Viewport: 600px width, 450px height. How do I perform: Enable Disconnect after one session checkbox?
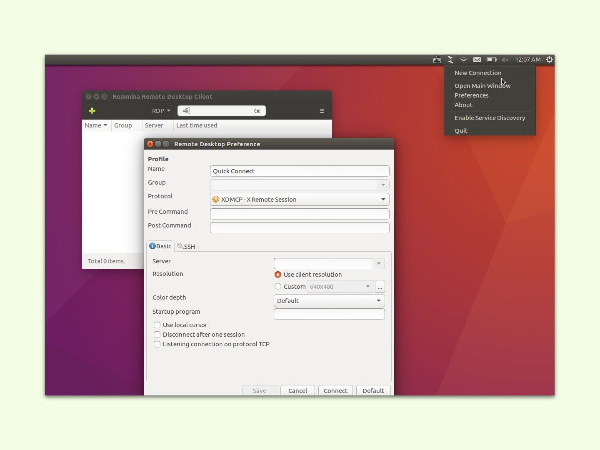tap(157, 335)
